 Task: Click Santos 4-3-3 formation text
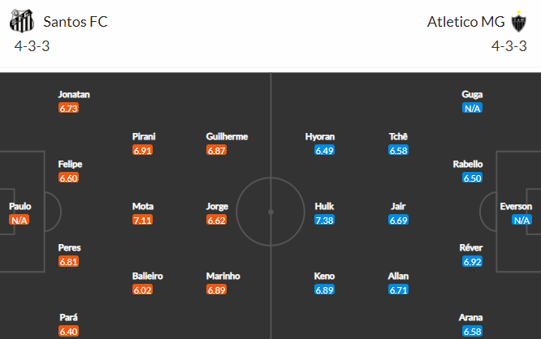tap(32, 46)
